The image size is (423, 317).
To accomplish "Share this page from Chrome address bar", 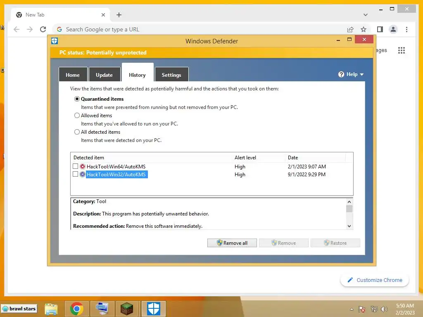I will point(350,29).
